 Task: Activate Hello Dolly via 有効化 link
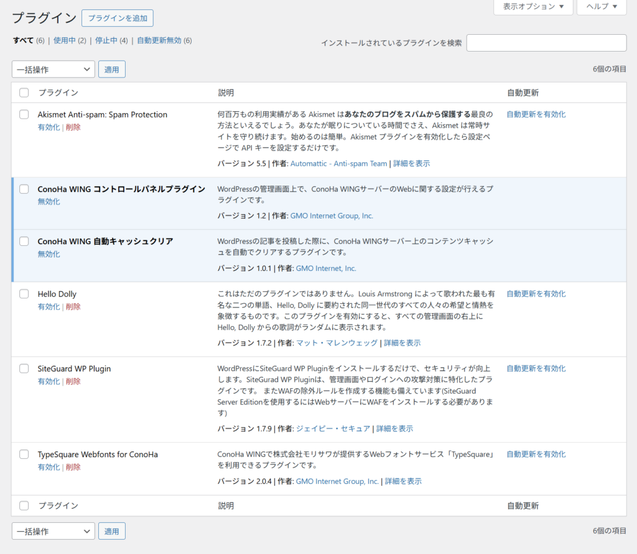tap(49, 307)
